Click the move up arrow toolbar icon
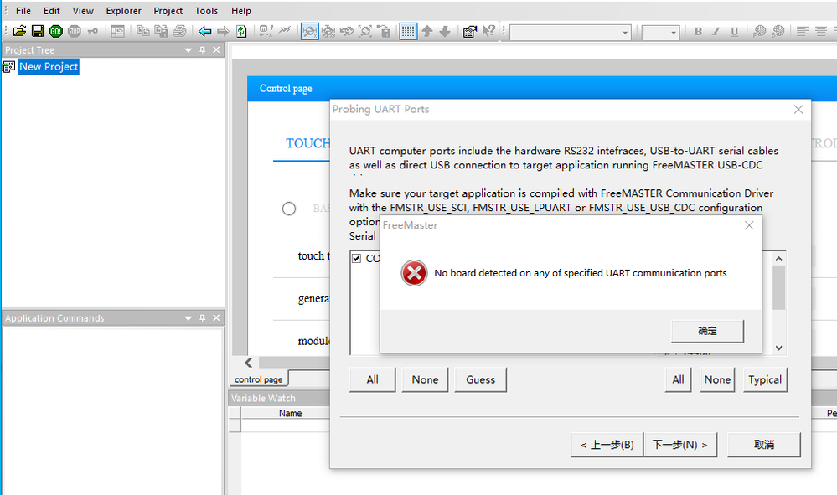 (x=427, y=32)
